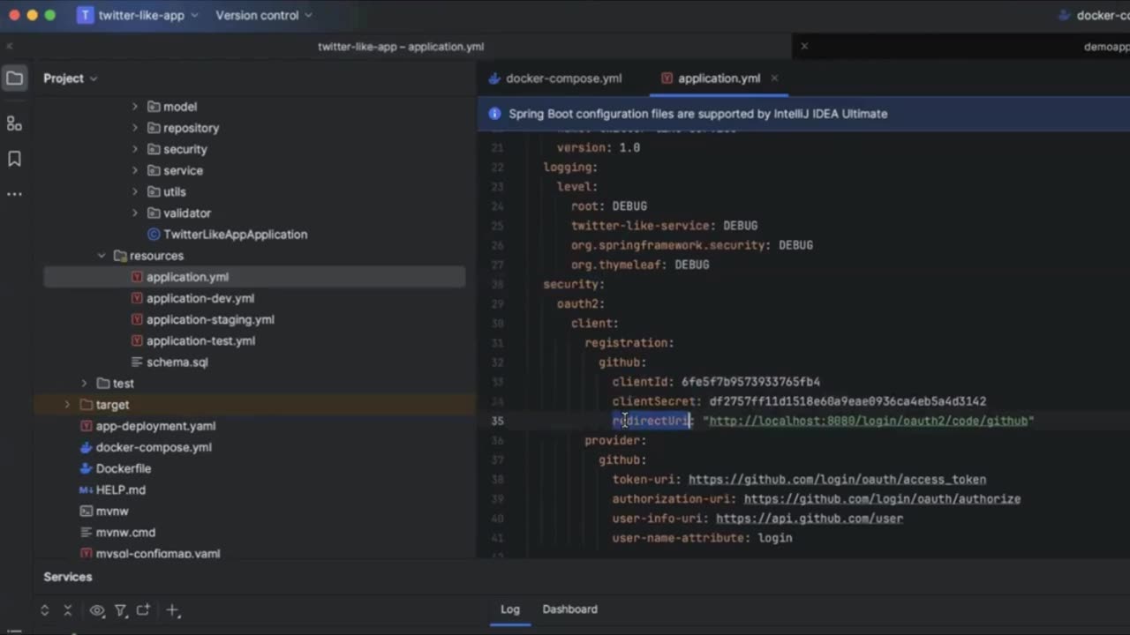This screenshot has height=635, width=1130.
Task: Click the TwitterLikeAppApplication class icon
Action: [154, 235]
